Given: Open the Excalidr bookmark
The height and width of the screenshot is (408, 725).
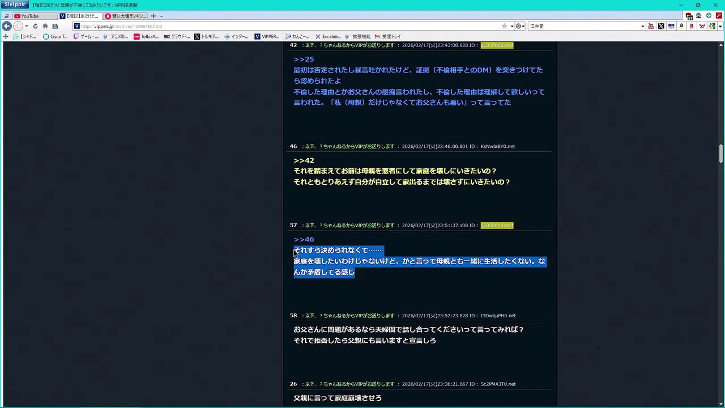Looking at the screenshot, I should [328, 36].
